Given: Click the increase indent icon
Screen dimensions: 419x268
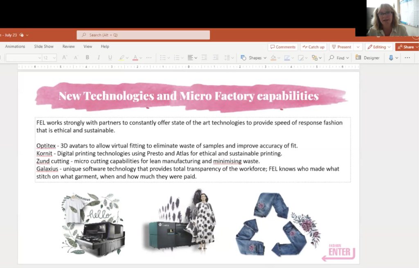Looking at the screenshot, I should [x=216, y=58].
